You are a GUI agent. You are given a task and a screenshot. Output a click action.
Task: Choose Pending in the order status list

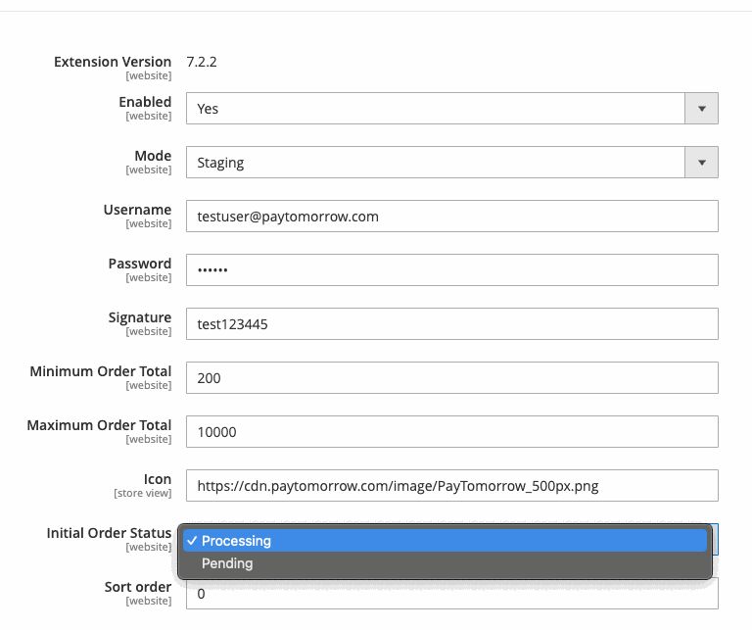[446, 563]
